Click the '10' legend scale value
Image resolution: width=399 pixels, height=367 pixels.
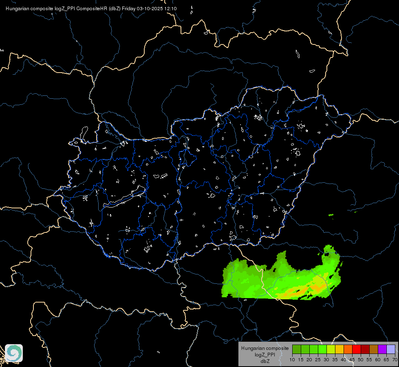pos(292,360)
